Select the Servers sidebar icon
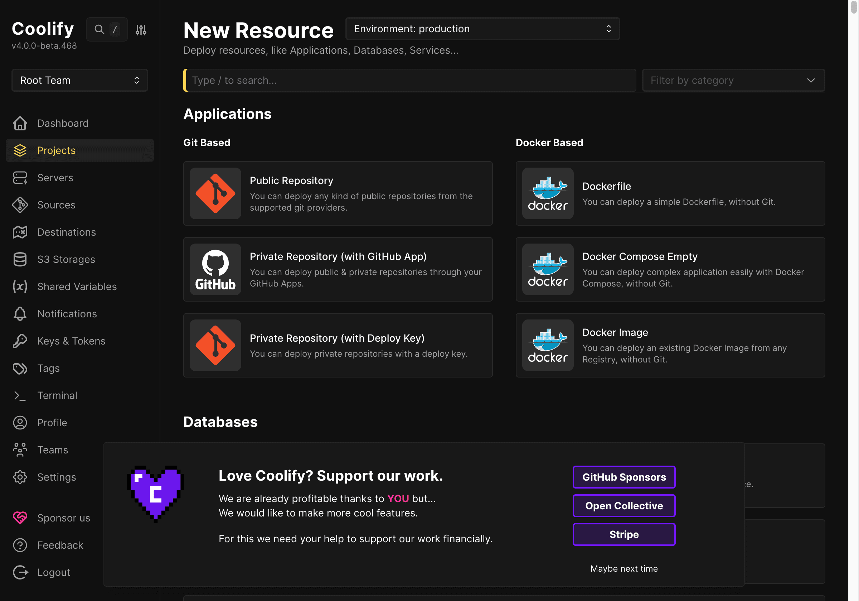859x601 pixels. coord(20,178)
